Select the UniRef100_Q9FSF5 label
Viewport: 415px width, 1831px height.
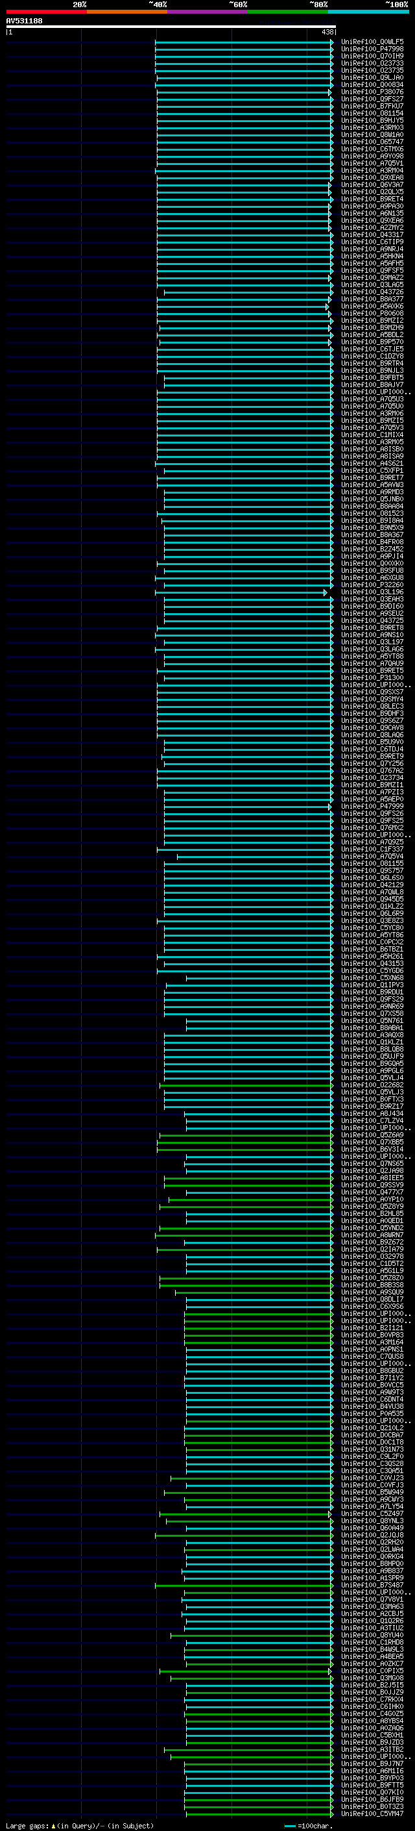point(372,270)
